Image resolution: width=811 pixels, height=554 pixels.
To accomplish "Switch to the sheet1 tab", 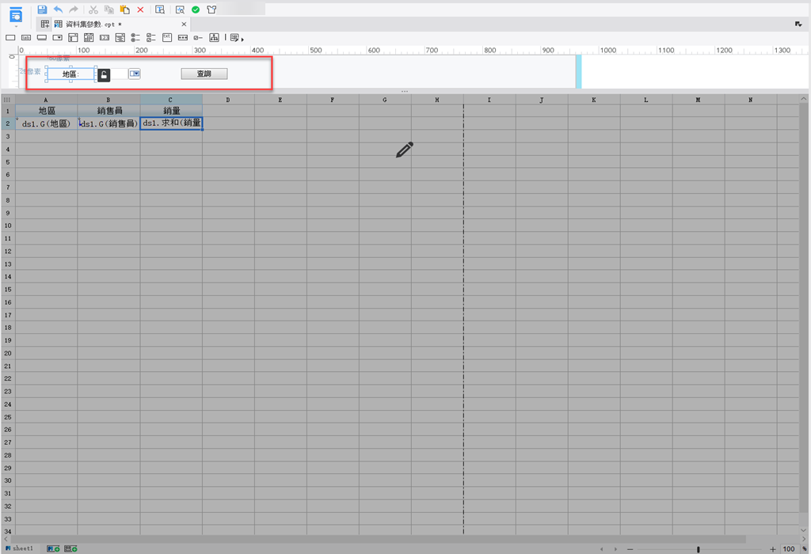I will 20,548.
